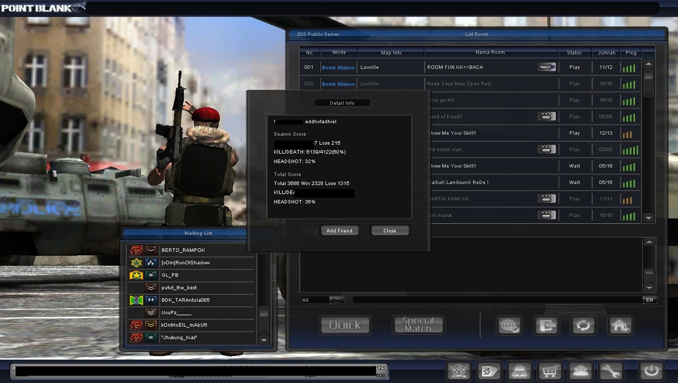Sort rooms by Mode column header
This screenshot has height=383, width=678.
tap(339, 52)
